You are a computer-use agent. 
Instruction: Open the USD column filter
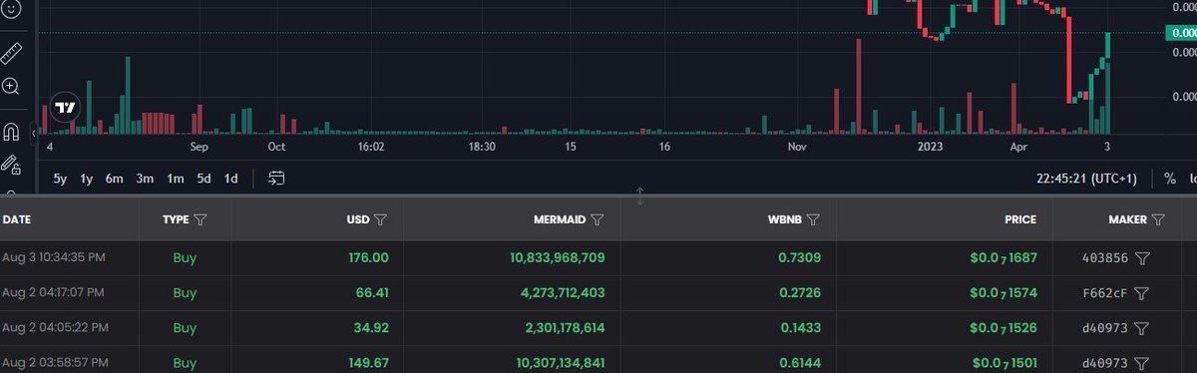coord(381,219)
